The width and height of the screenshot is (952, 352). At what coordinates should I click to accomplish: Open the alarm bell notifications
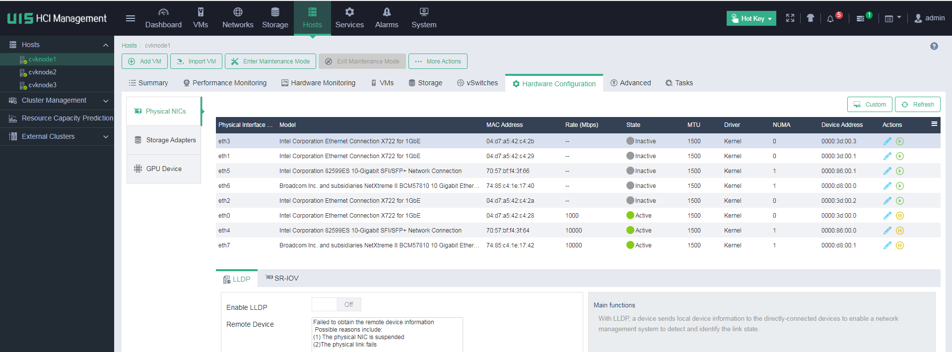click(x=830, y=19)
